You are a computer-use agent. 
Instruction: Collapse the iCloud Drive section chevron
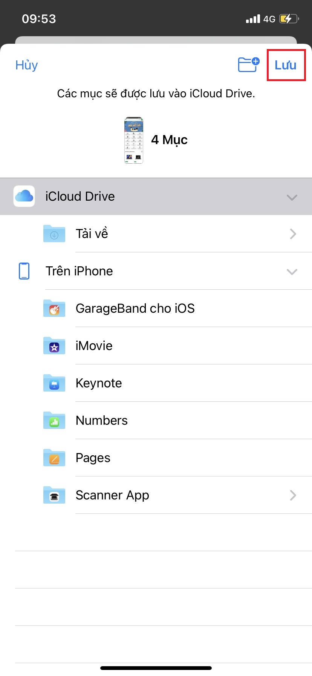[292, 197]
